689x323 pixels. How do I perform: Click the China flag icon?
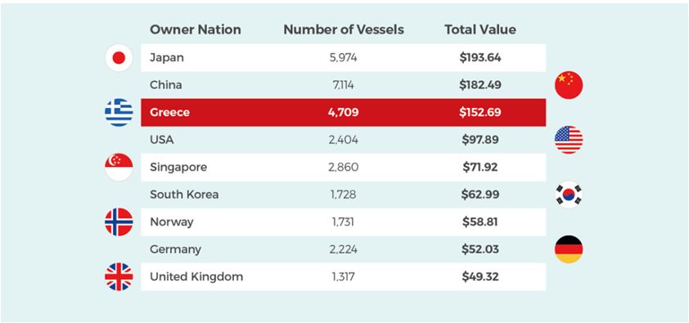tap(569, 85)
